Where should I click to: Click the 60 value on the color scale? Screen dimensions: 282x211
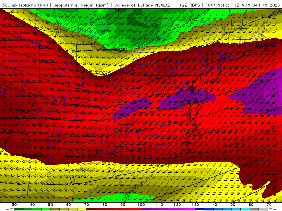[68, 205]
